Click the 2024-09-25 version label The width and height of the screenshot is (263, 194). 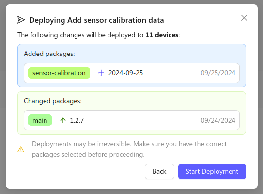(x=125, y=73)
